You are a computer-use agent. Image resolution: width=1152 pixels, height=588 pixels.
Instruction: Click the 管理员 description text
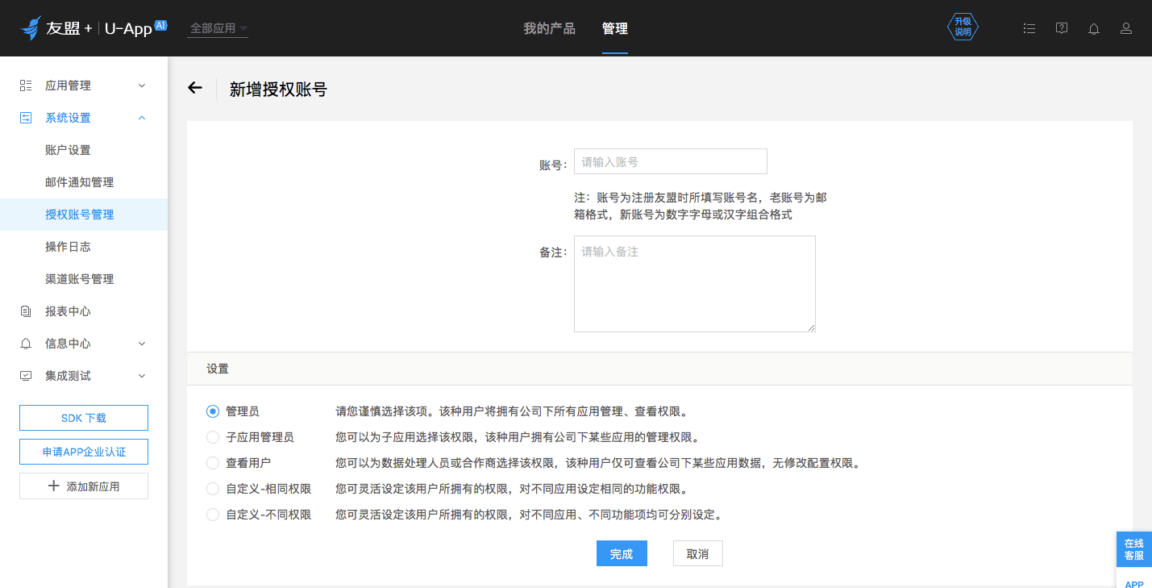513,411
